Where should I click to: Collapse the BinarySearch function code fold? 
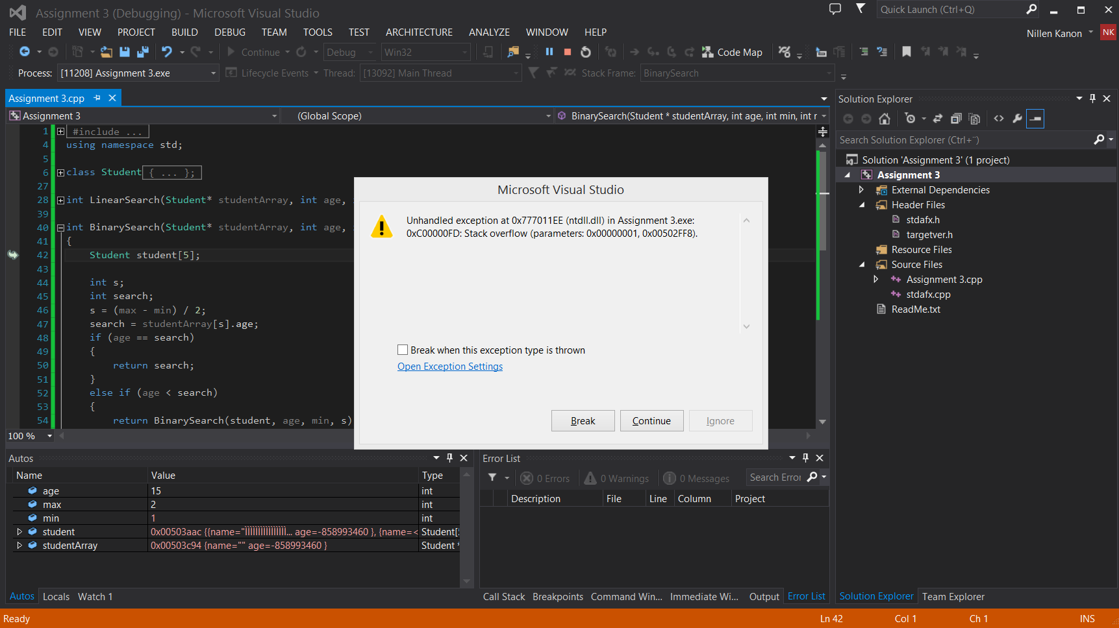coord(60,228)
